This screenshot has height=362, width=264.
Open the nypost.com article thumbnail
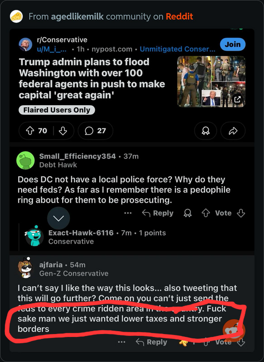tap(211, 82)
